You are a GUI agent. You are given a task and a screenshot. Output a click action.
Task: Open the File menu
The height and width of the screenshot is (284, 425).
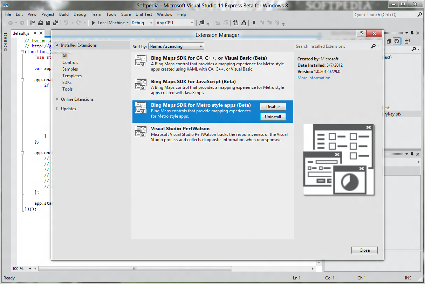click(8, 14)
